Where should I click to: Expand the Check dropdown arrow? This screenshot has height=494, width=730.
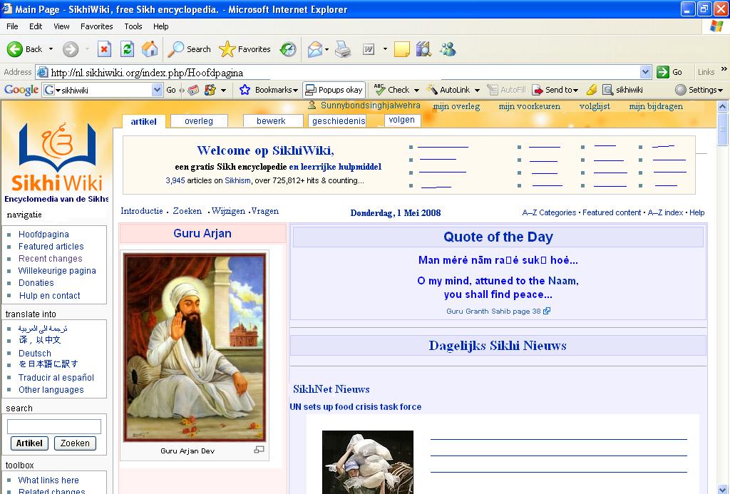(416, 91)
